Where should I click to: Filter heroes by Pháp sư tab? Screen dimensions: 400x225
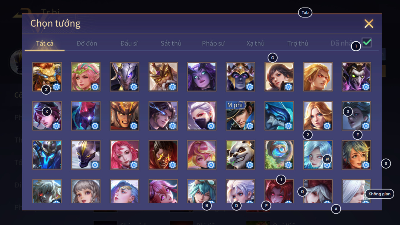click(x=213, y=43)
